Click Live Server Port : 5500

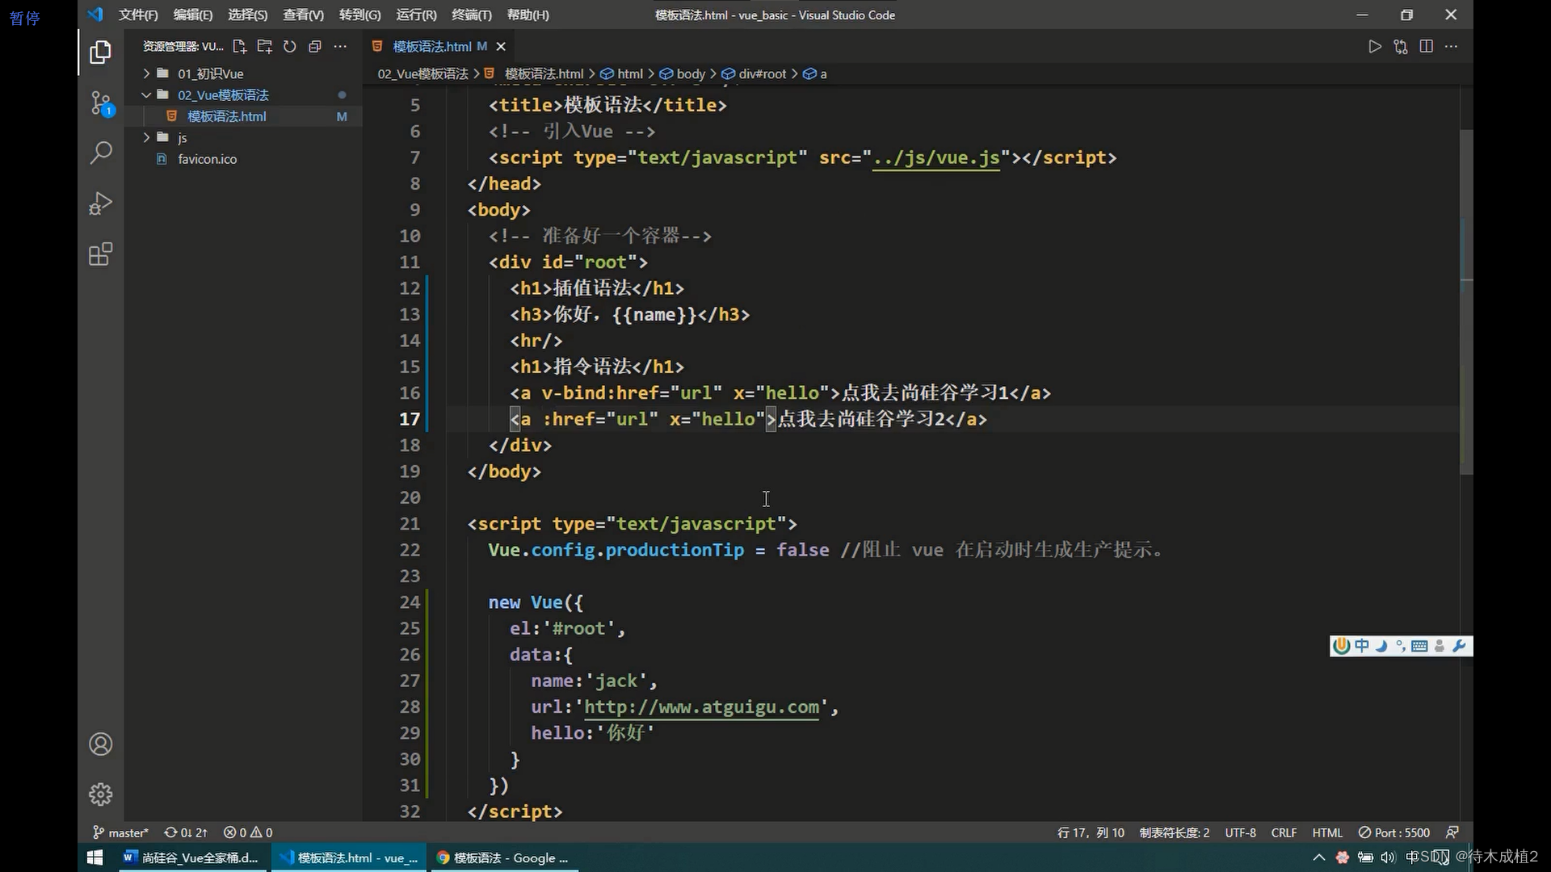tap(1394, 832)
